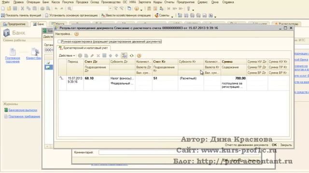Click the pencil Edit icon in dialog toolbar
The height and width of the screenshot is (173, 309).
(x=92, y=56)
